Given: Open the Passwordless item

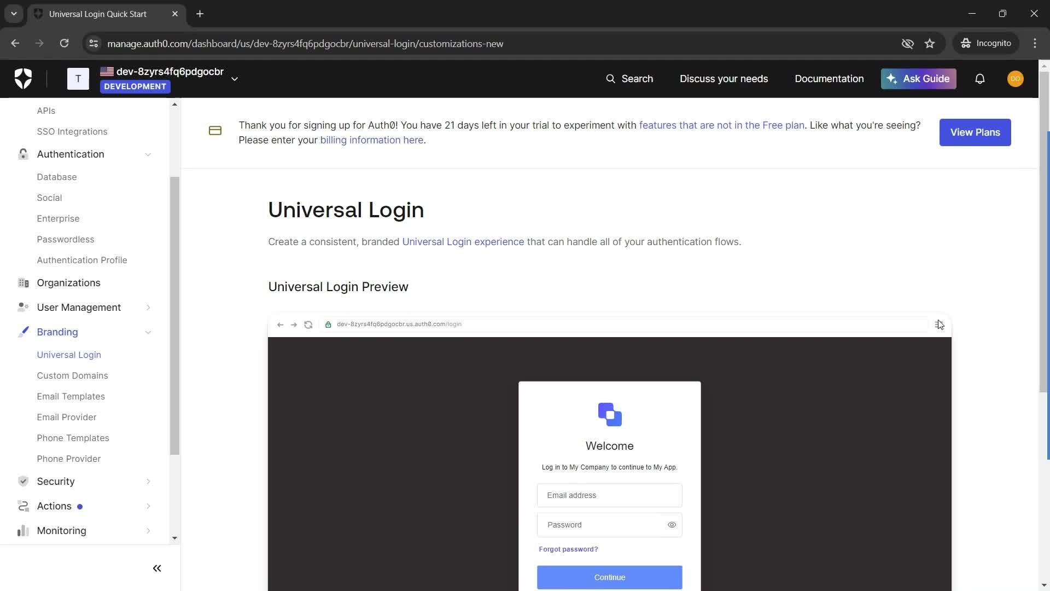Looking at the screenshot, I should coord(66,239).
